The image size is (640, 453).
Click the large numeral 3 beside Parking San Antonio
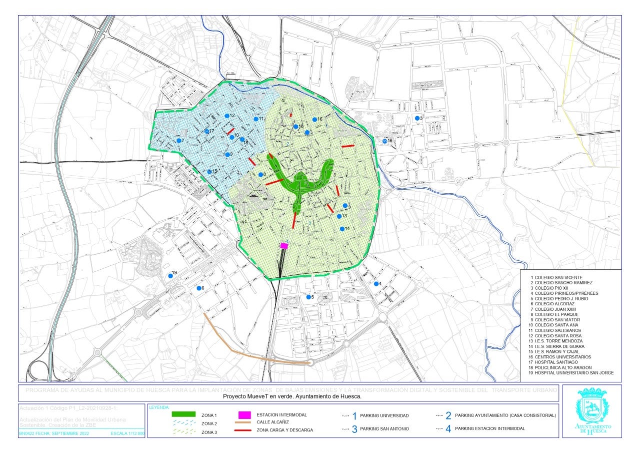[354, 429]
